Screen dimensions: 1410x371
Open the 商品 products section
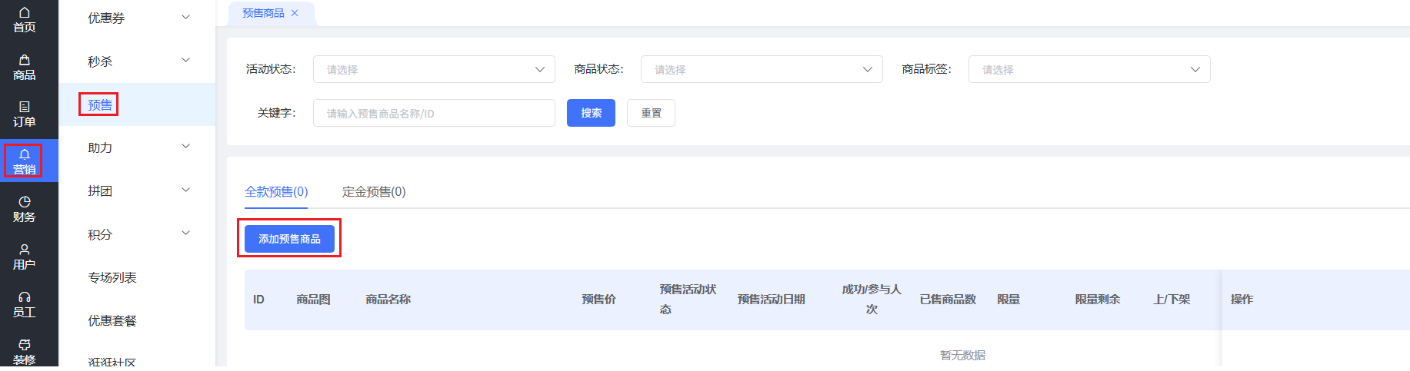tap(25, 68)
